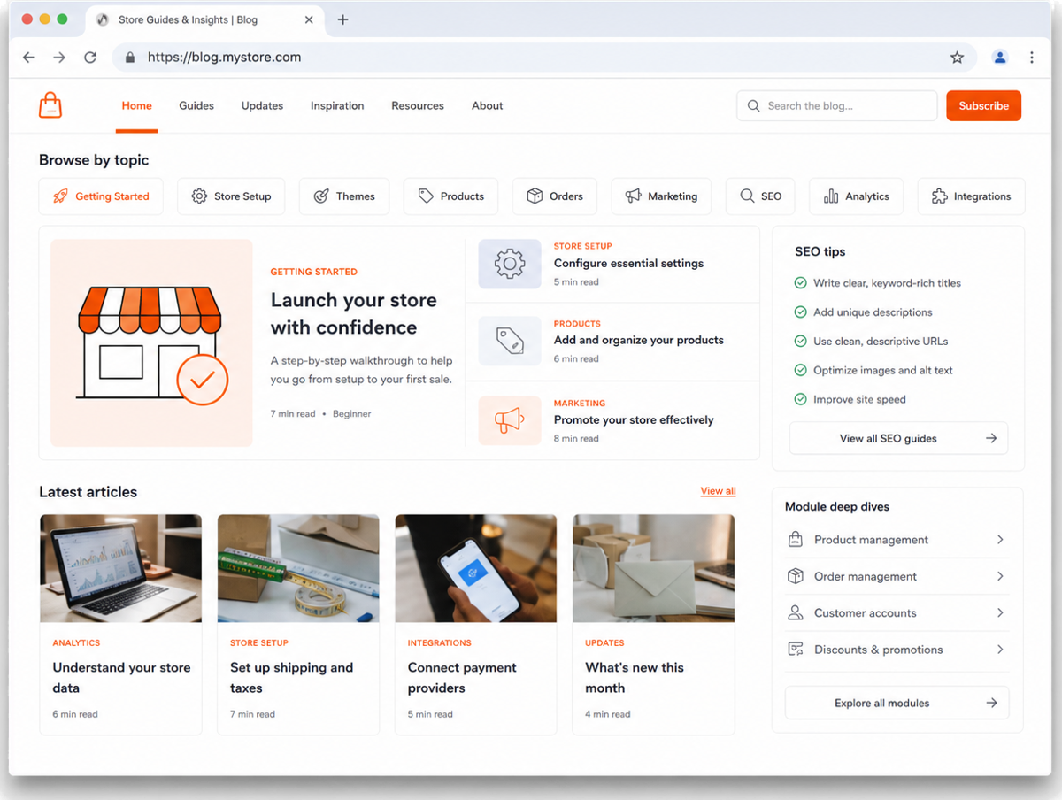The width and height of the screenshot is (1062, 800).
Task: Expand Product management chevron
Action: pyautogui.click(x=1000, y=540)
